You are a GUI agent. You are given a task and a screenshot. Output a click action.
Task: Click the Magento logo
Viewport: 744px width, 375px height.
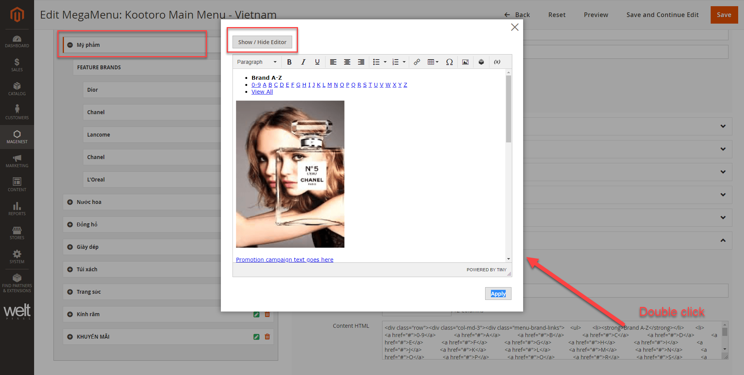click(17, 15)
